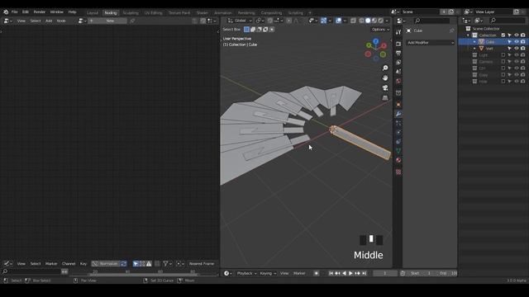Open the Output properties tab icon
The height and width of the screenshot is (297, 529).
[398, 53]
